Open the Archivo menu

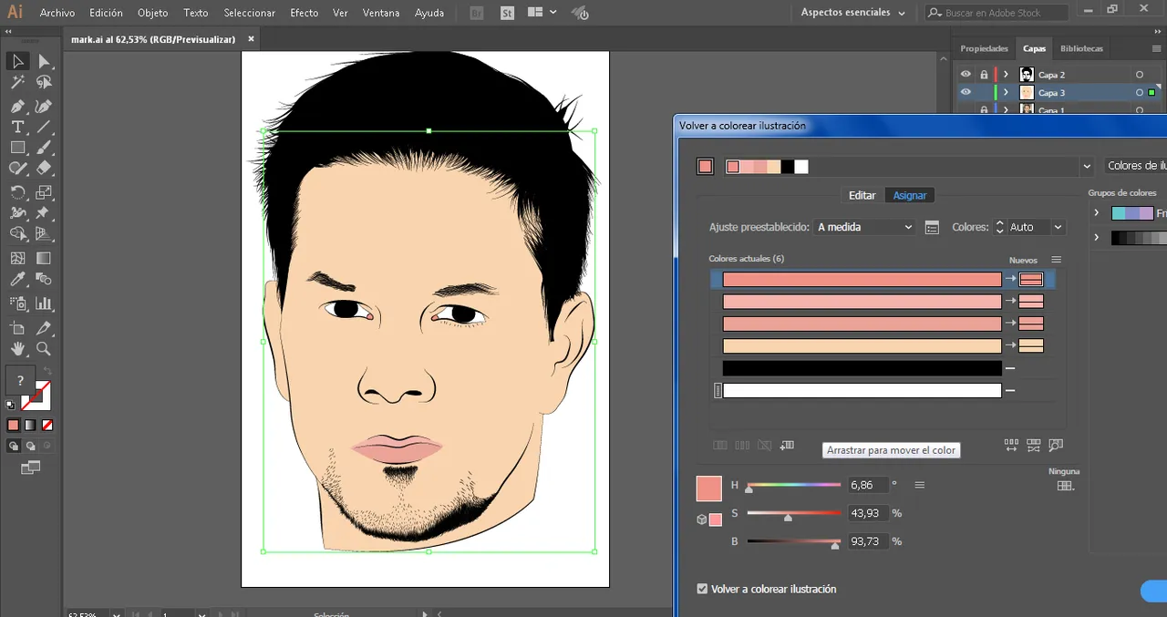(x=57, y=13)
